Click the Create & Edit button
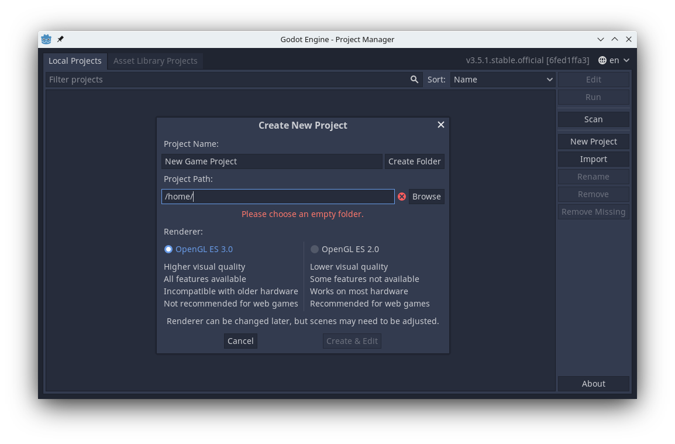The height and width of the screenshot is (444, 675). [x=352, y=340]
